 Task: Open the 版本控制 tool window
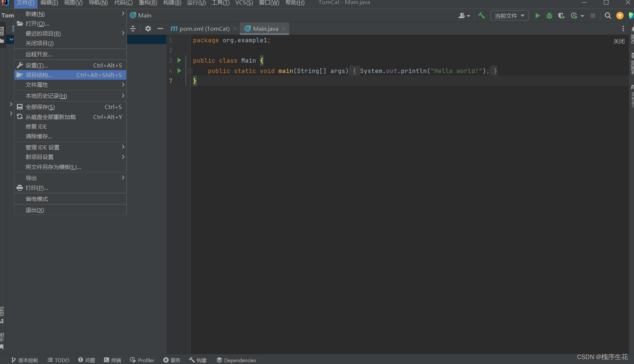(24, 360)
